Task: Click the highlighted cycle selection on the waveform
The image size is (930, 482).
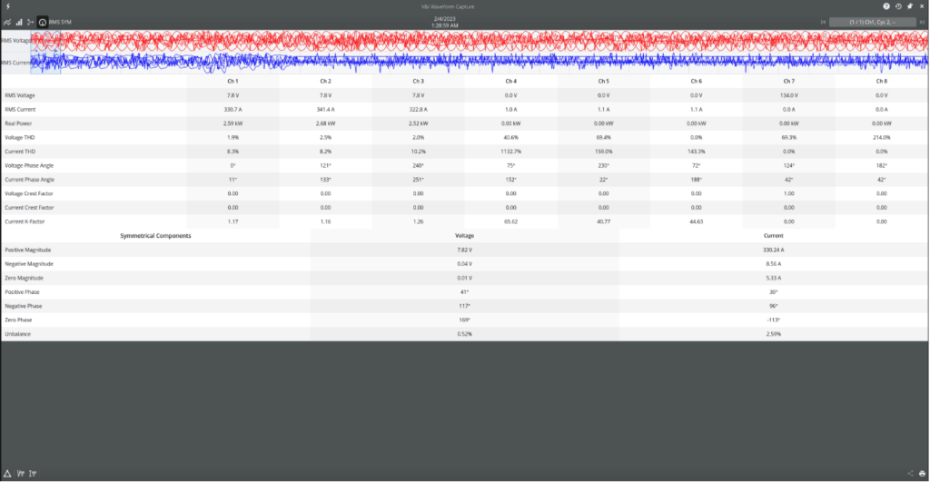Action: (x=45, y=52)
